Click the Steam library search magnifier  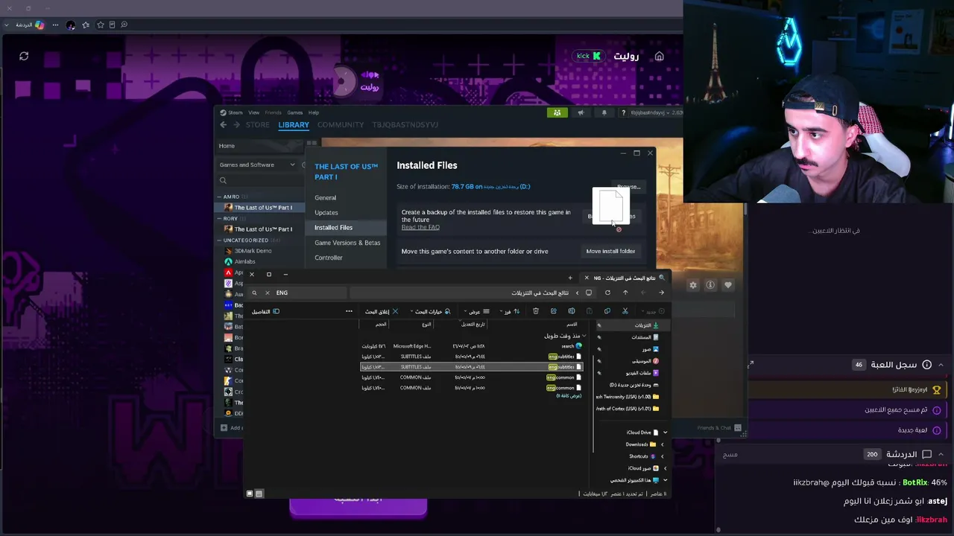pyautogui.click(x=223, y=180)
